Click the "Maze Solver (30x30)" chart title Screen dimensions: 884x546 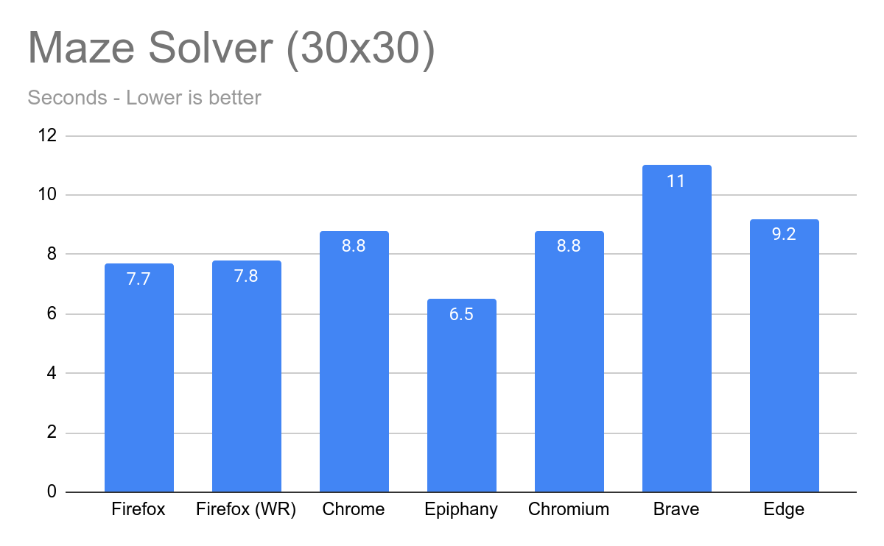(x=231, y=49)
